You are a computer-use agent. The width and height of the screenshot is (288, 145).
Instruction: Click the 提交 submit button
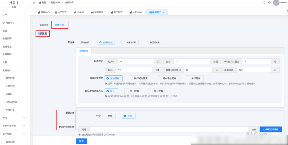81,141
